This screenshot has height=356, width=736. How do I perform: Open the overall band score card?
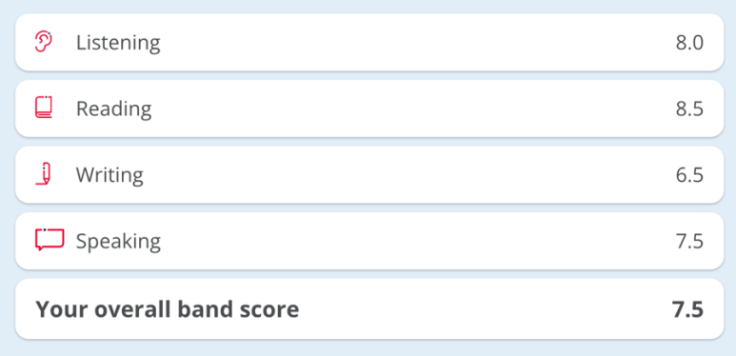(369, 308)
